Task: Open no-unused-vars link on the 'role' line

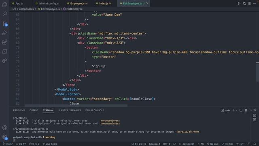Action: coord(110,120)
